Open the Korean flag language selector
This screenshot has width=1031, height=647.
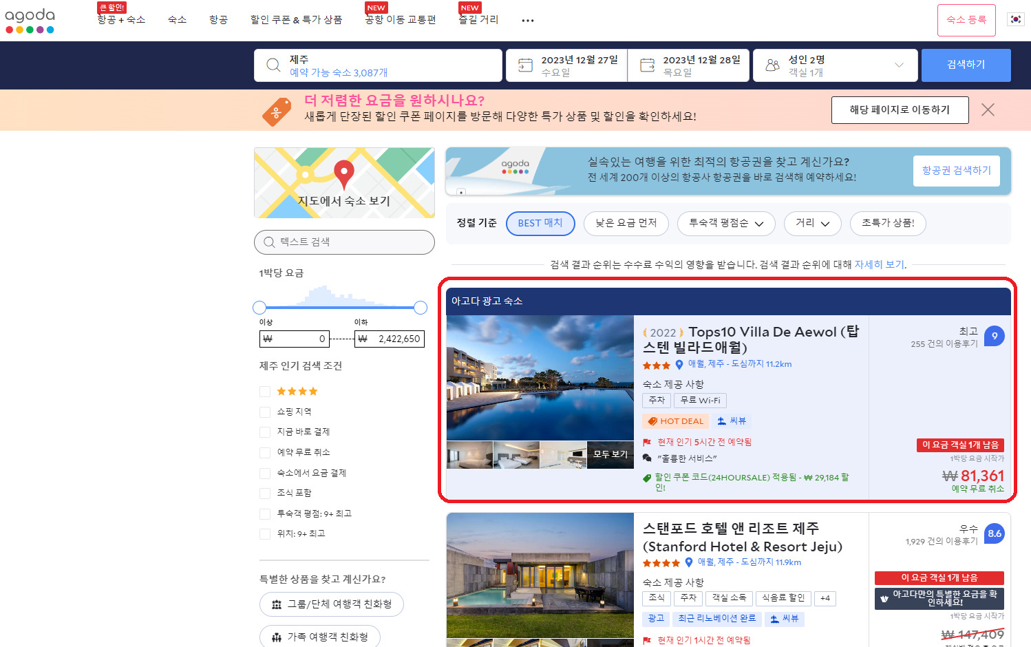pyautogui.click(x=1015, y=19)
